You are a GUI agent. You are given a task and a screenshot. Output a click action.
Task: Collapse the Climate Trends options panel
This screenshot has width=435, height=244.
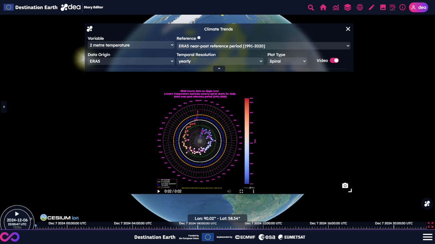point(219,68)
